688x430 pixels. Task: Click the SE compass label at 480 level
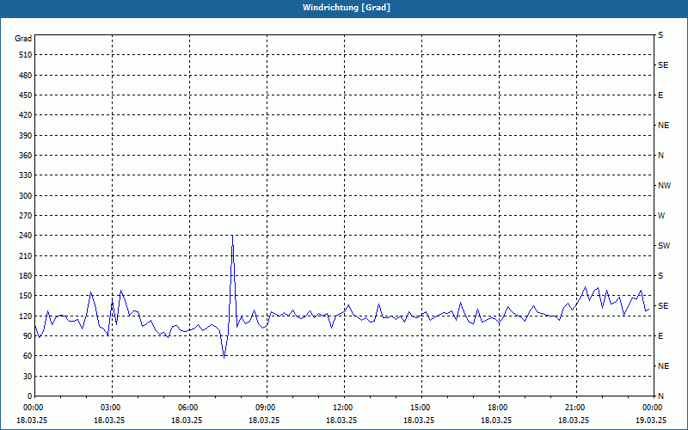coord(663,65)
